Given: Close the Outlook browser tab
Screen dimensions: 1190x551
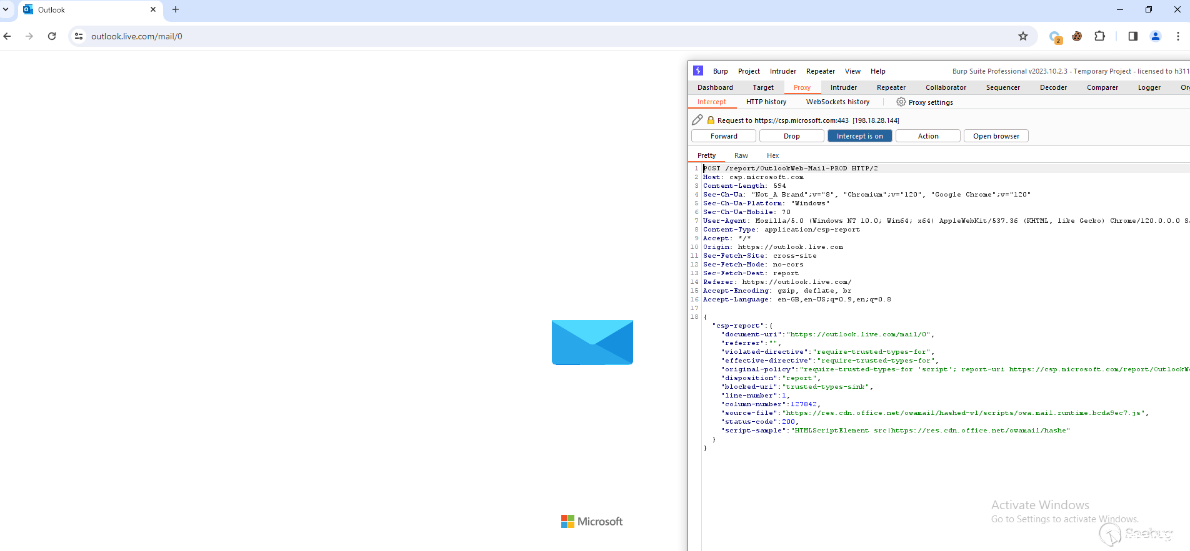Looking at the screenshot, I should [153, 9].
